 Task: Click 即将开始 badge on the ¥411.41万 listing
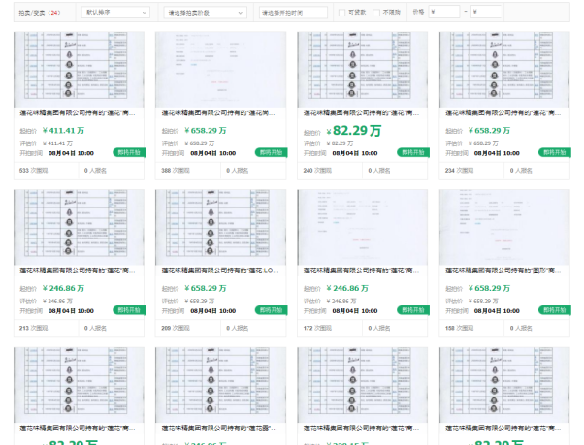(x=129, y=152)
